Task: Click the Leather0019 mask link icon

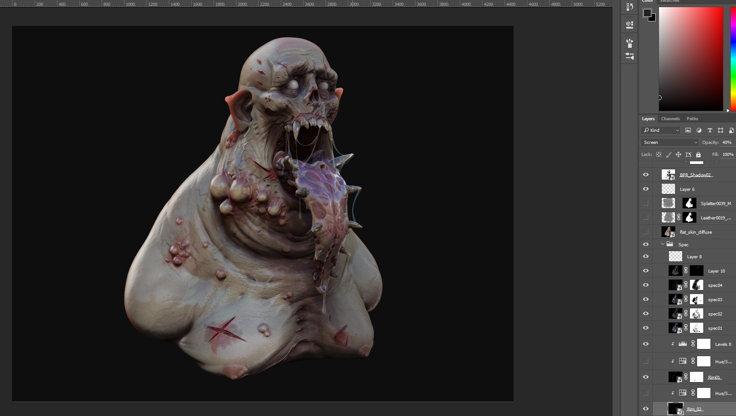Action: point(679,217)
